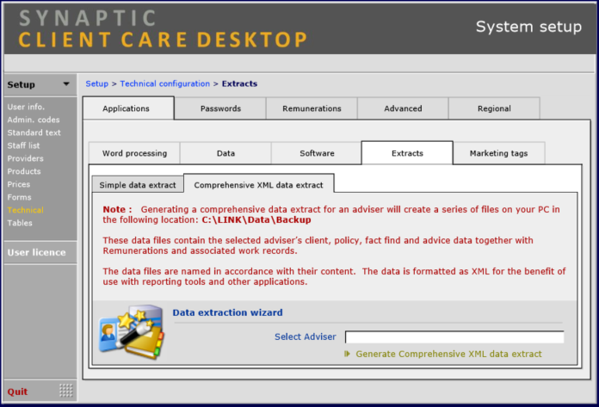Select Technical in the sidebar

coord(25,210)
